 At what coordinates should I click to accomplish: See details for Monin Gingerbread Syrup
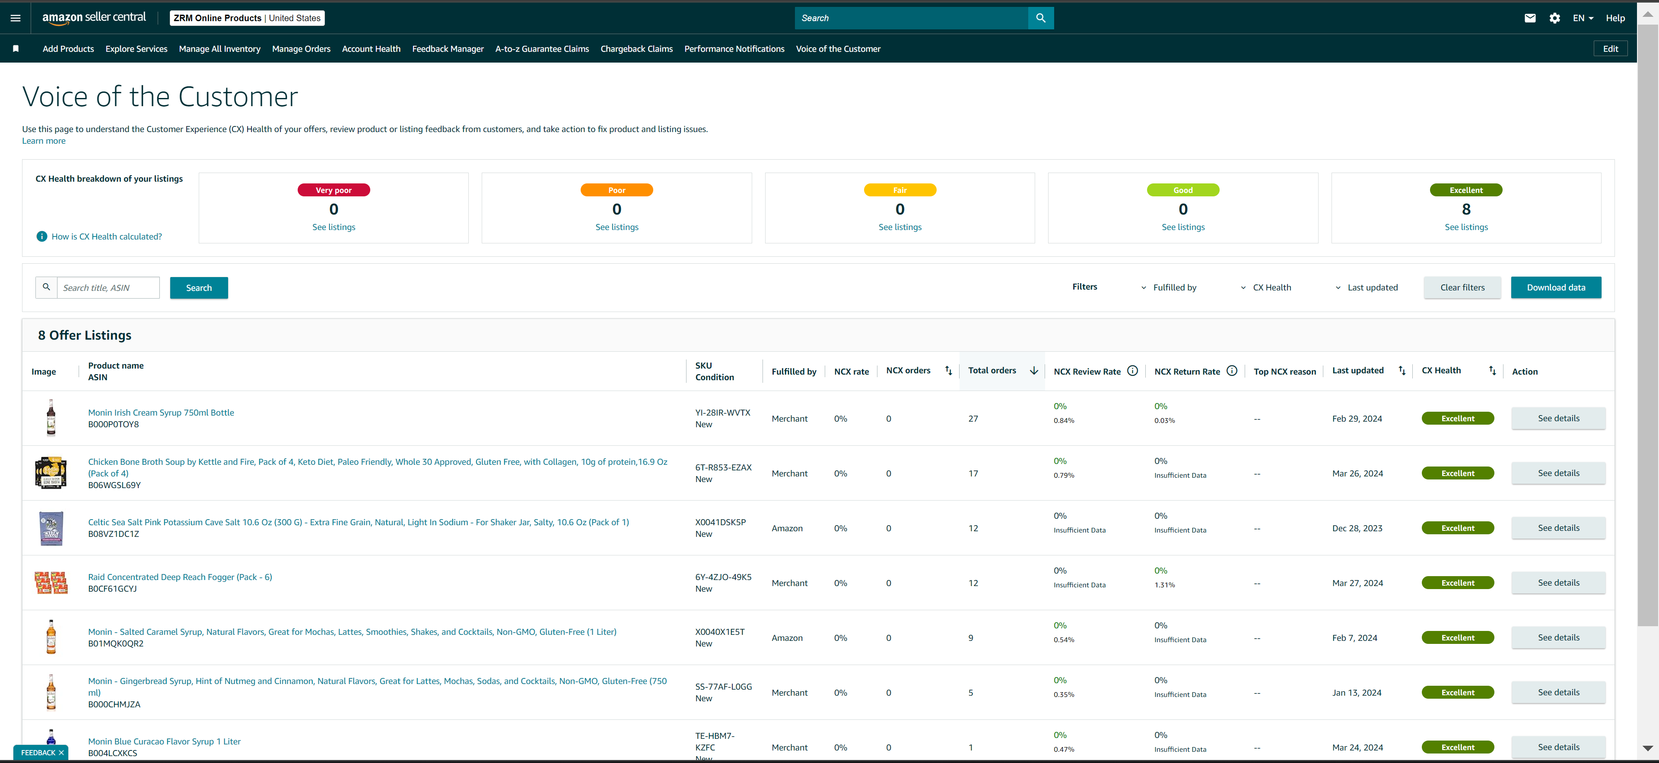point(1558,692)
